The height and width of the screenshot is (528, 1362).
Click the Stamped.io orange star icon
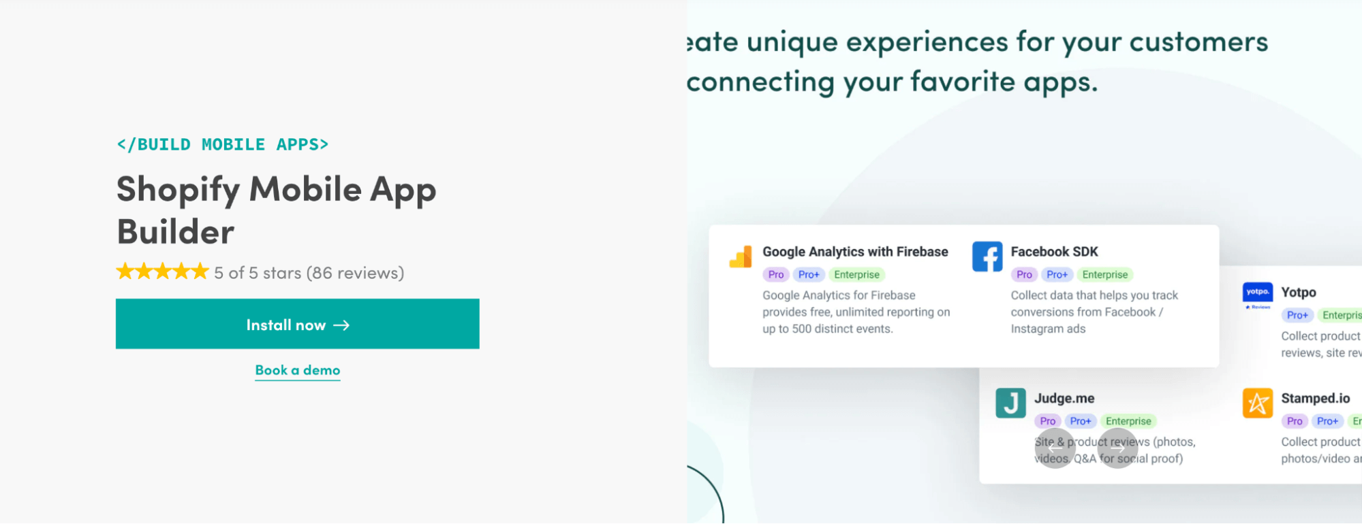tap(1258, 403)
